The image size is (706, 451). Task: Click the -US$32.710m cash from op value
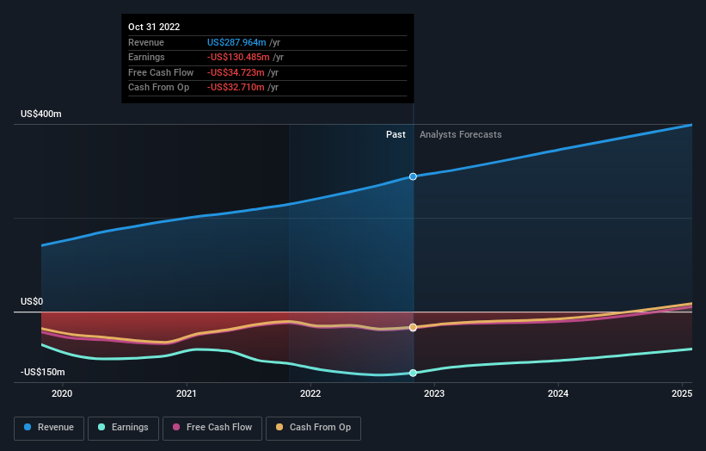click(x=236, y=88)
